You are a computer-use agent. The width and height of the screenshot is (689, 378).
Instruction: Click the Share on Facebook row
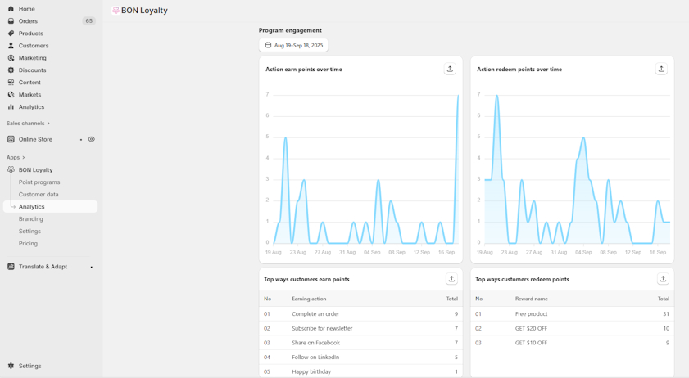click(x=360, y=343)
